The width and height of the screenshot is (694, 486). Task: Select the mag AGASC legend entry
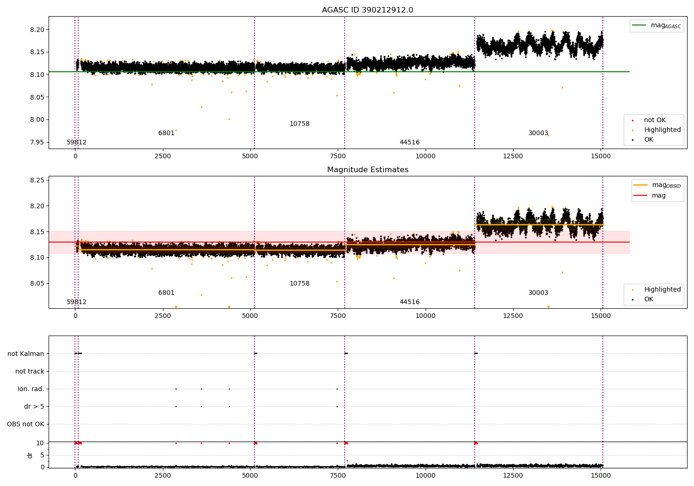tap(657, 25)
